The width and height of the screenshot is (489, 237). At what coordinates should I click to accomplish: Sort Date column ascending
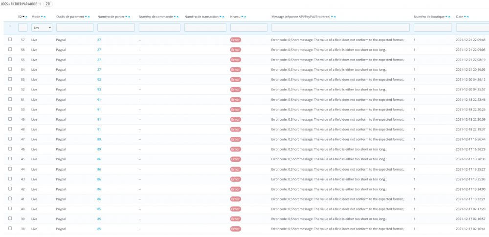468,17
